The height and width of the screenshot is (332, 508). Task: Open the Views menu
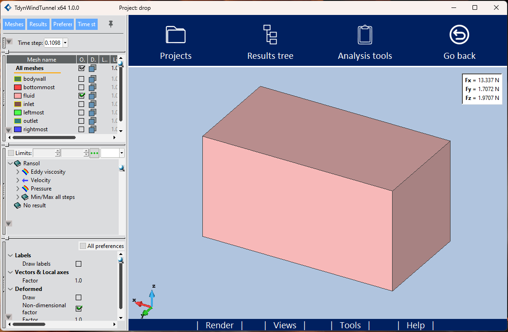285,325
